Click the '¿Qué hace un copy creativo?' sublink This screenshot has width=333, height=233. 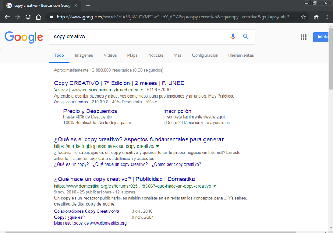click(120, 164)
